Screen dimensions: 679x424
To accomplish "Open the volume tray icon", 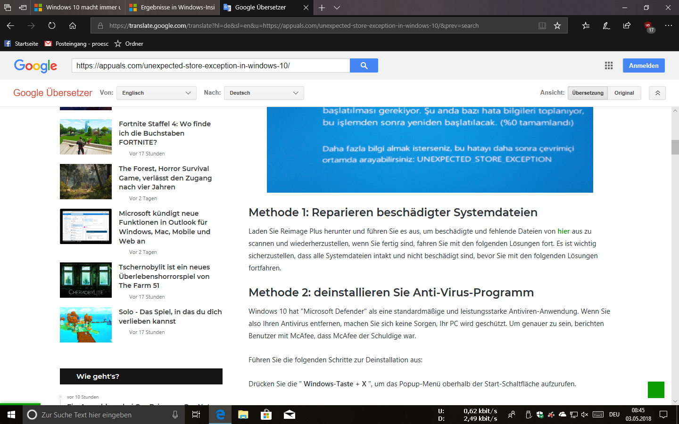I will coord(585,415).
